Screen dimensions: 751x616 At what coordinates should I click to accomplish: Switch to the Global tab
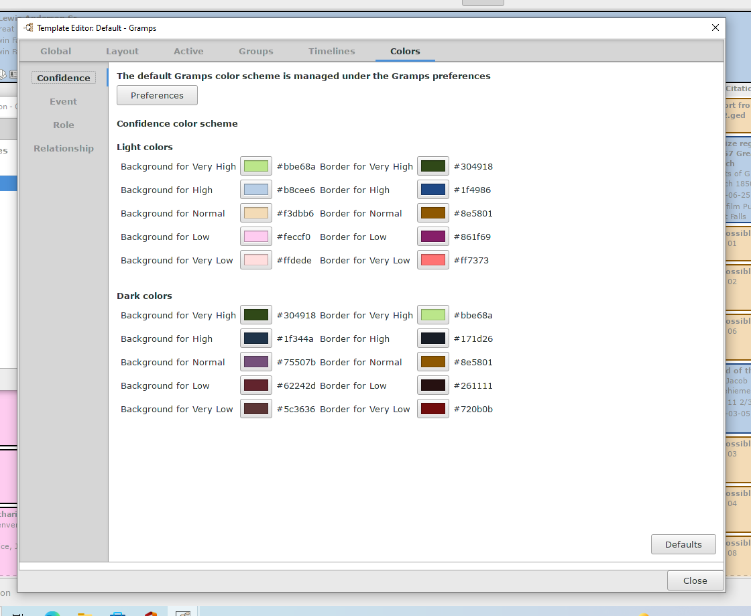coord(56,51)
